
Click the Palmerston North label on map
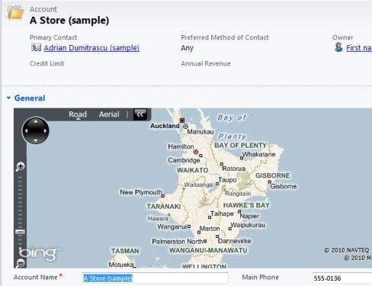tap(178, 241)
